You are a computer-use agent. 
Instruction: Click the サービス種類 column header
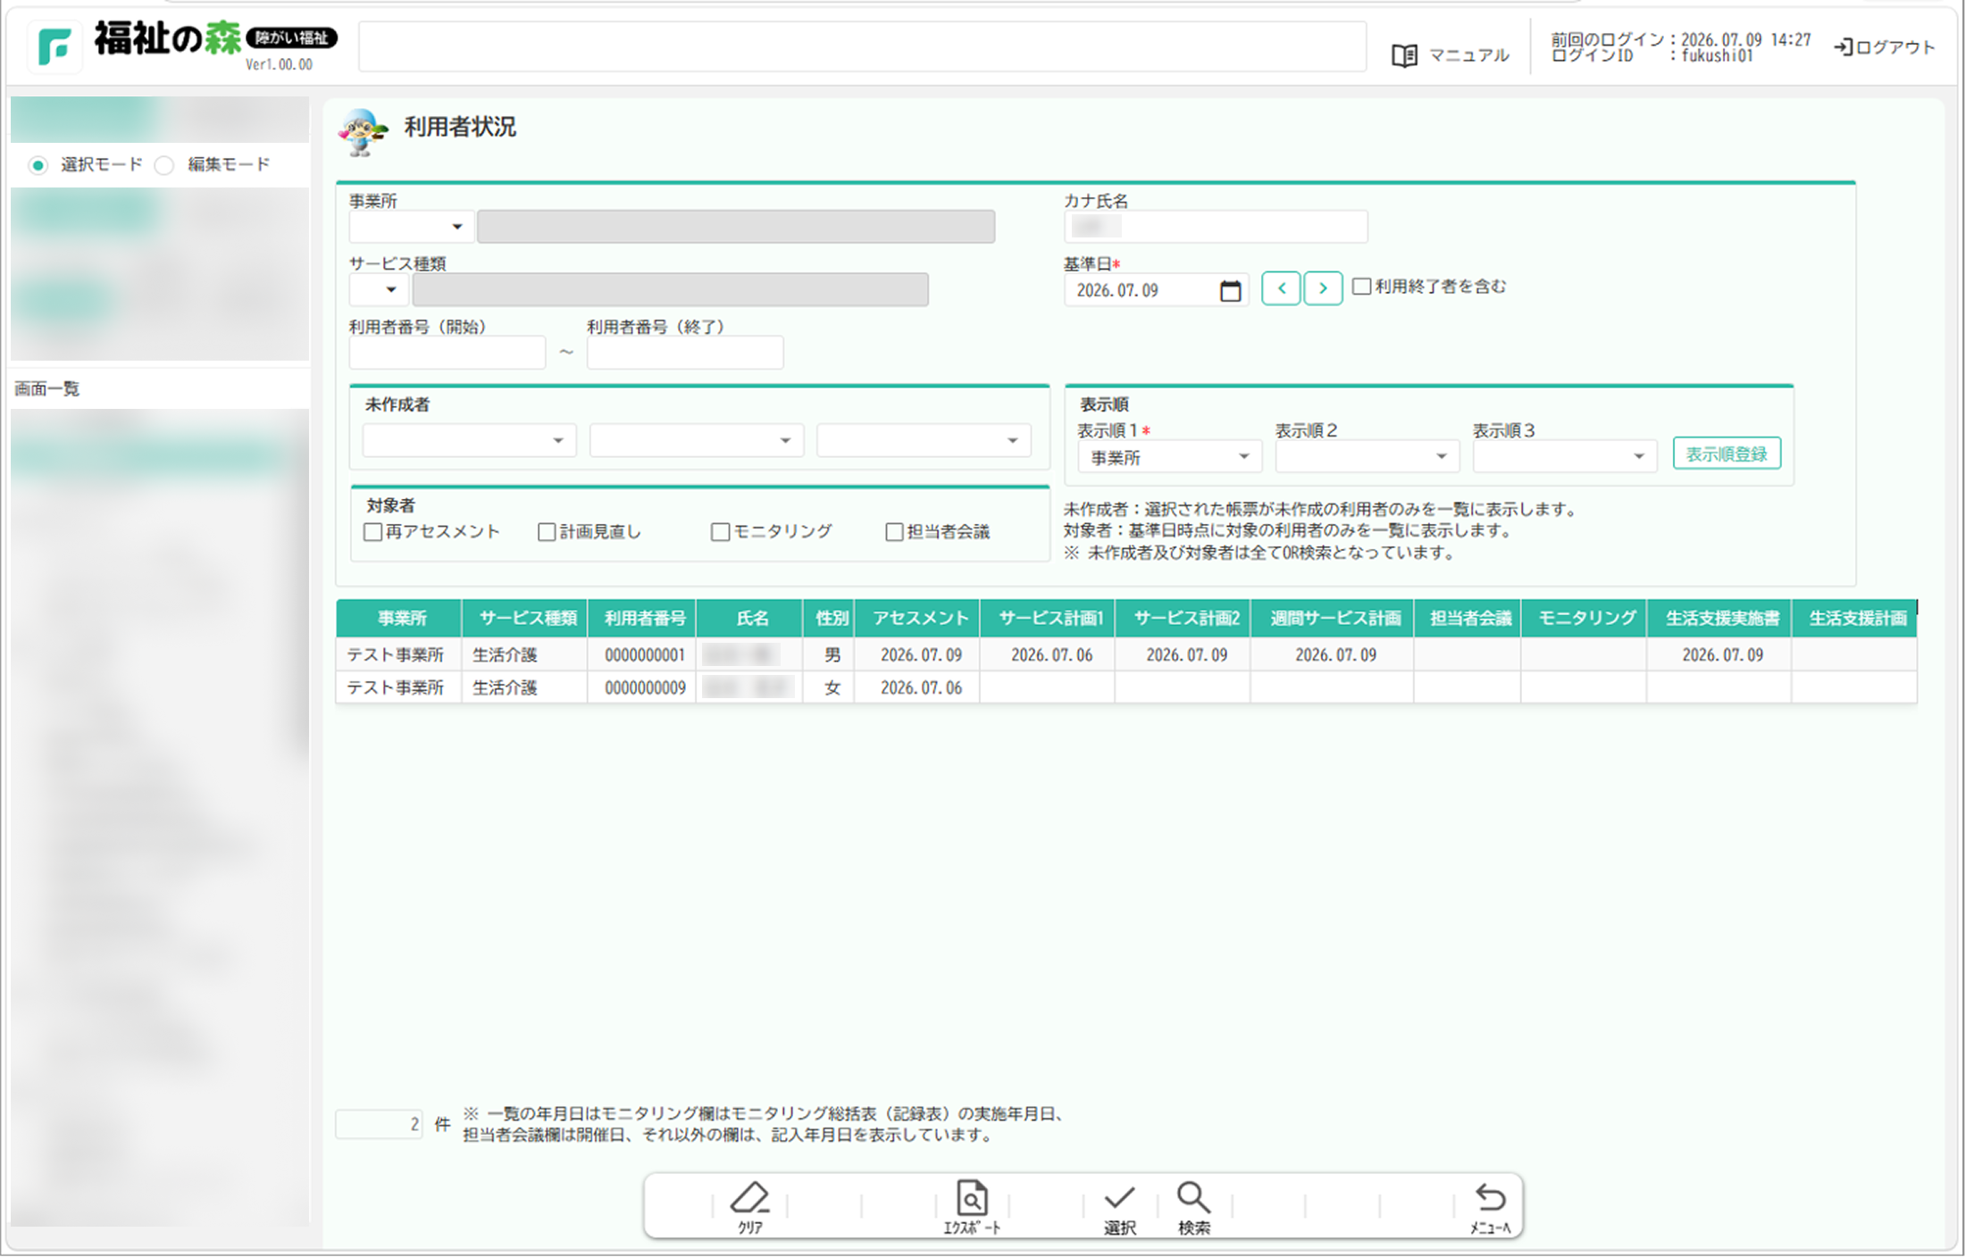point(525,618)
